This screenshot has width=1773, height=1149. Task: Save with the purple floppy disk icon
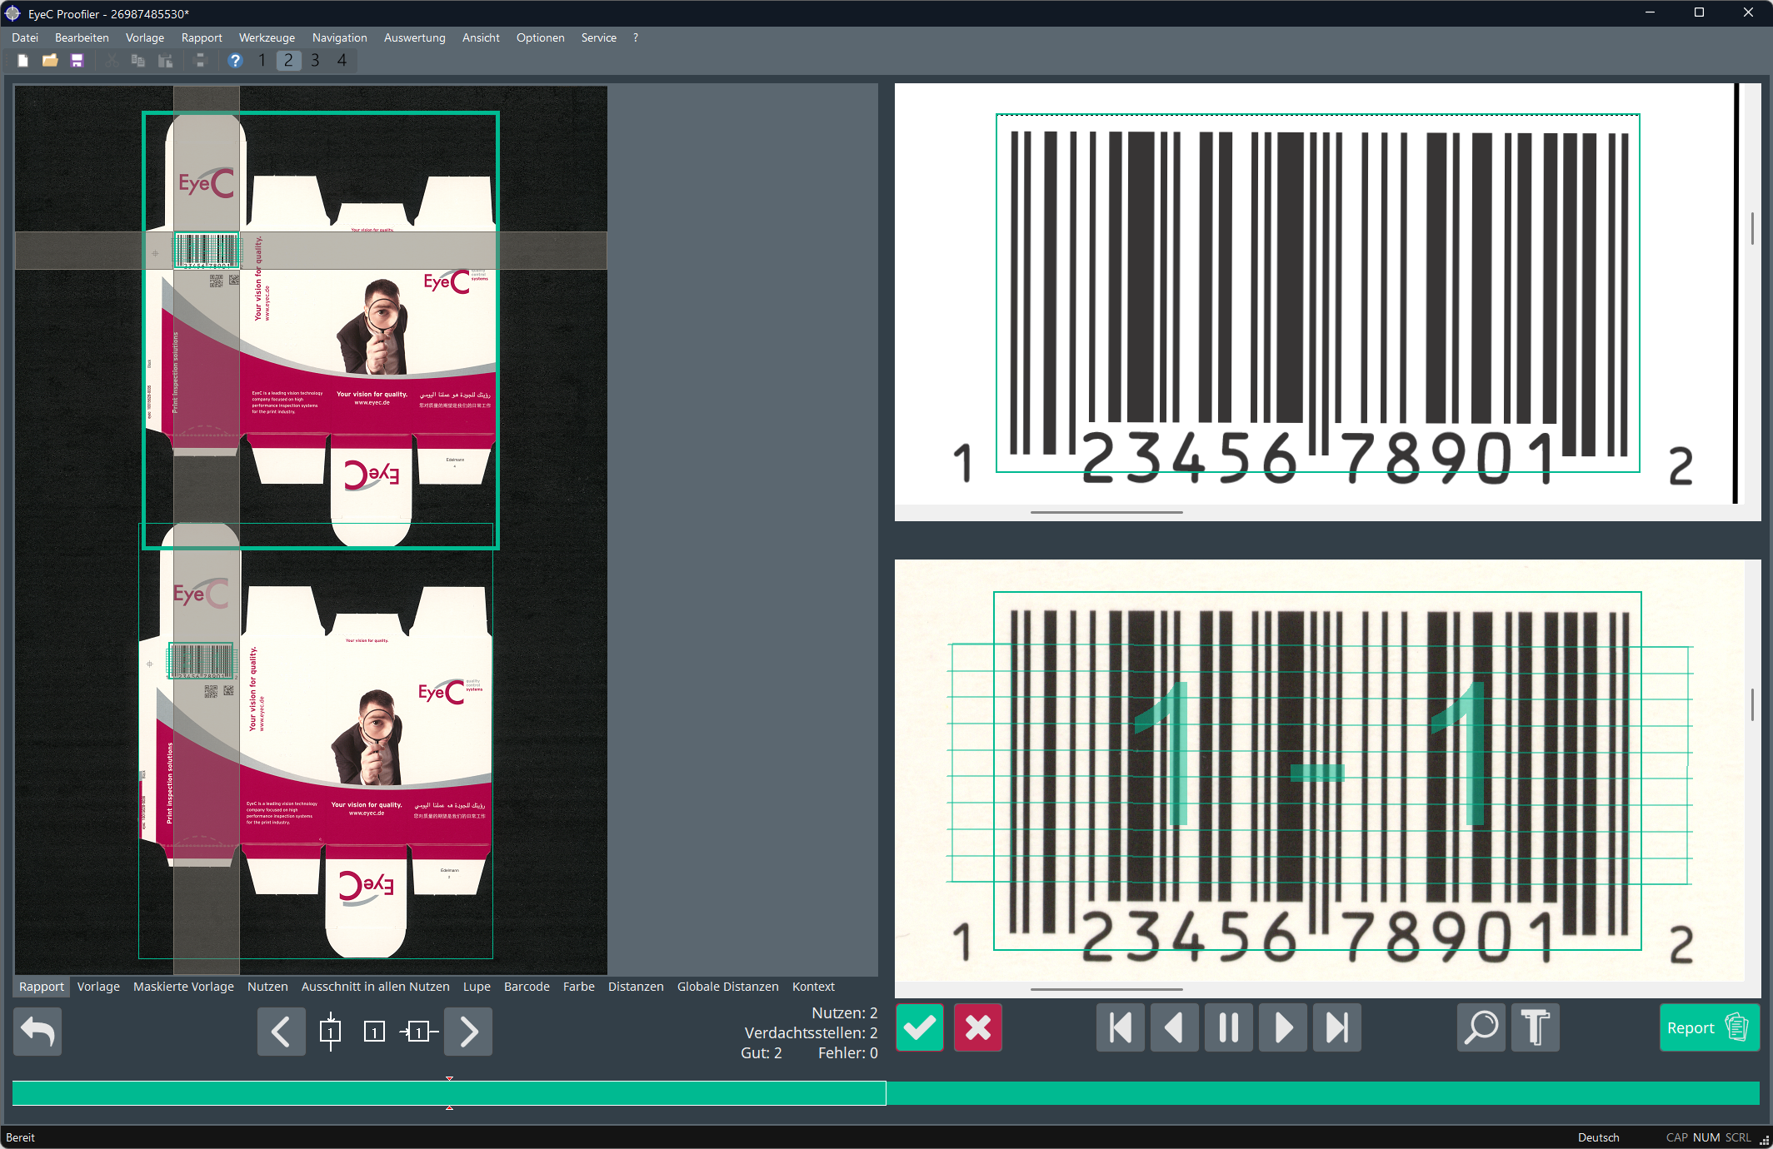(x=77, y=61)
